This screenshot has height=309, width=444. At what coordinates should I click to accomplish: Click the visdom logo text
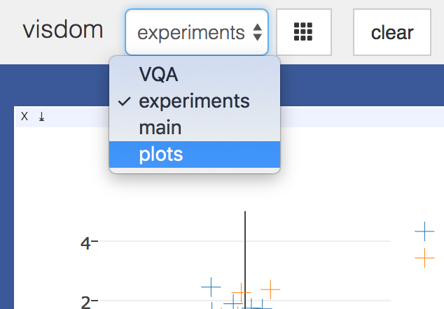[63, 29]
